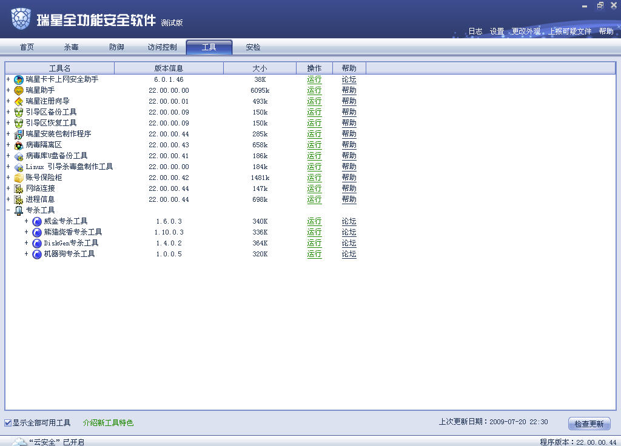Expand the 机器狗专杀工具 row
This screenshot has height=446, width=621.
pyautogui.click(x=26, y=254)
